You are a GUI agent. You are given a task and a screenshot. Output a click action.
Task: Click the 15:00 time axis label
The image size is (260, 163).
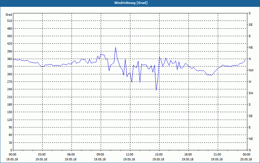[159, 155]
